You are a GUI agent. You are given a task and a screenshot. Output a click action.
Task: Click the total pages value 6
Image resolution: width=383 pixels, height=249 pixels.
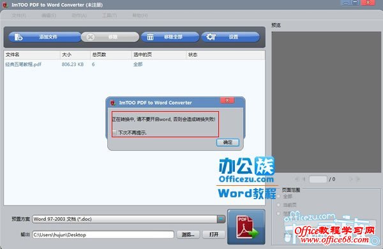93,64
